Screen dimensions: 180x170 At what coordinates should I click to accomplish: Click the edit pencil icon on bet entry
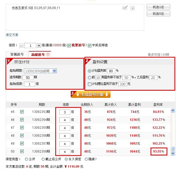[x=125, y=8]
